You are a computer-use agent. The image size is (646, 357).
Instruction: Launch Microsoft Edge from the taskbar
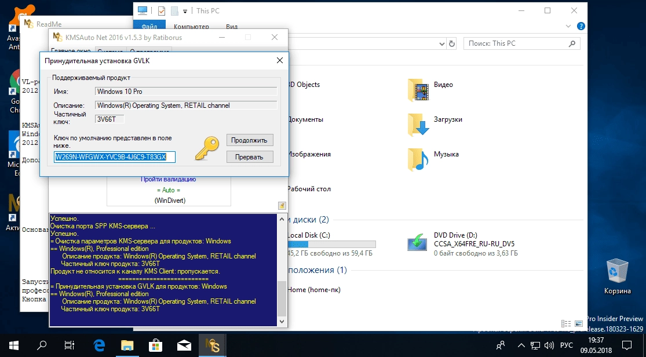pyautogui.click(x=99, y=345)
